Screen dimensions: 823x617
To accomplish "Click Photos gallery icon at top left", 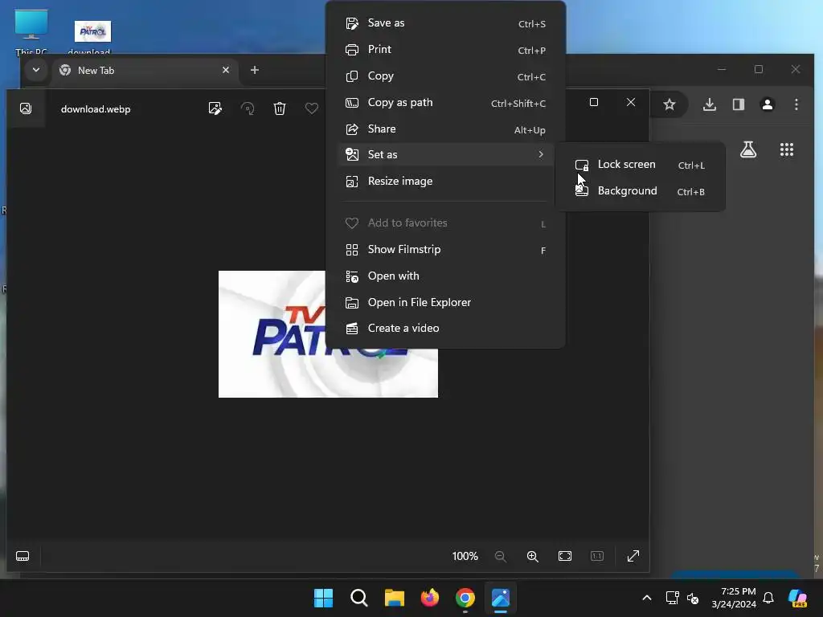I will pos(26,108).
